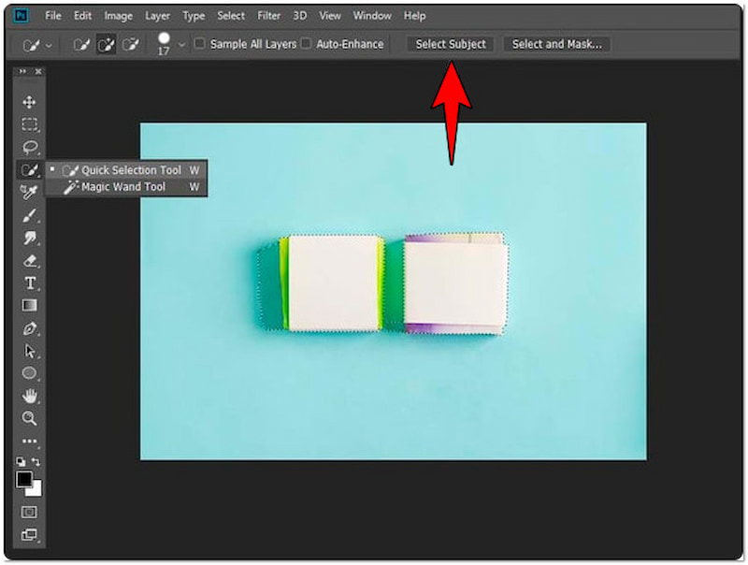
Task: Open the Filter menu
Action: pos(269,16)
